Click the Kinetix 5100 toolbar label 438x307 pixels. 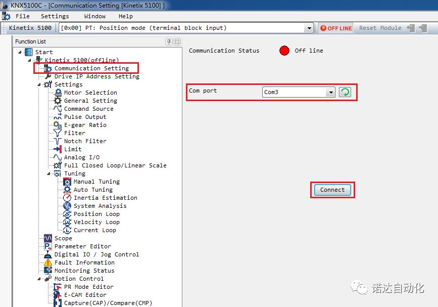click(x=30, y=28)
